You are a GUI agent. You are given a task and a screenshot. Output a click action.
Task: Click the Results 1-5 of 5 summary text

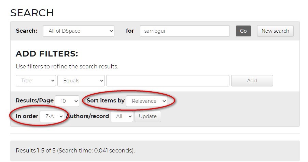pyautogui.click(x=75, y=150)
